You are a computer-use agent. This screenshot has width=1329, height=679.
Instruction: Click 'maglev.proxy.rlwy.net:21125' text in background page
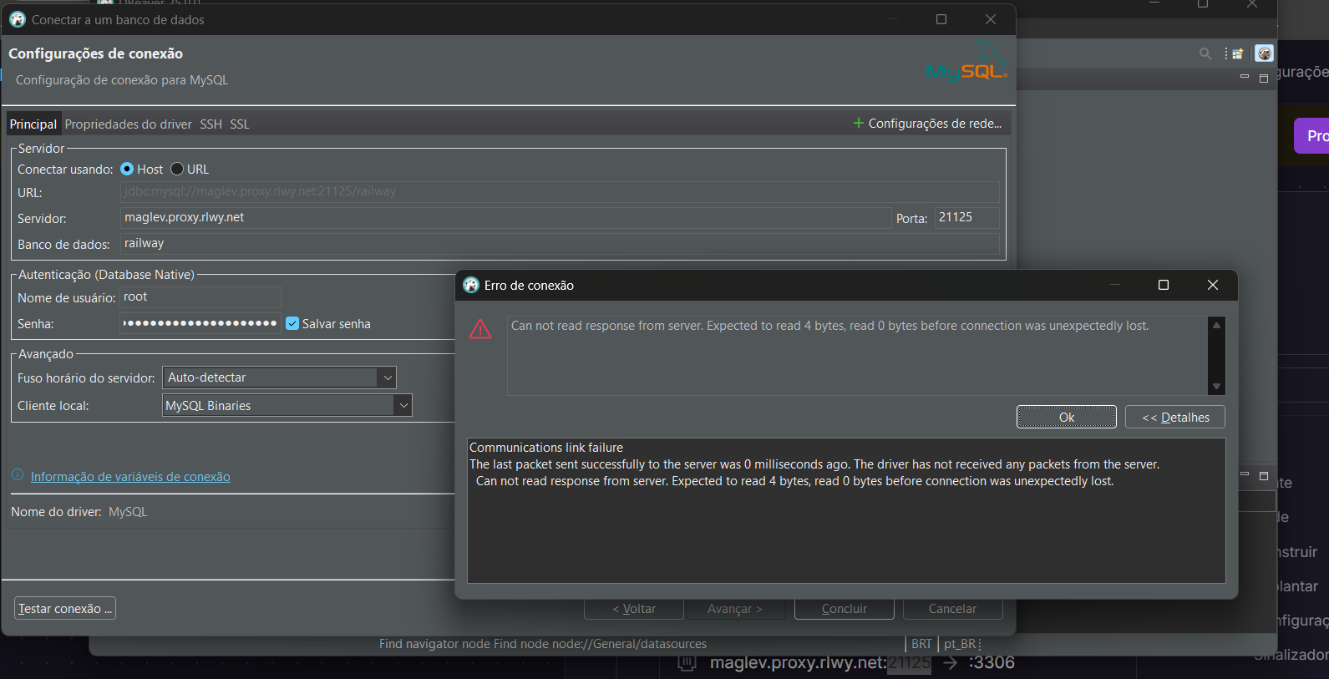point(820,662)
